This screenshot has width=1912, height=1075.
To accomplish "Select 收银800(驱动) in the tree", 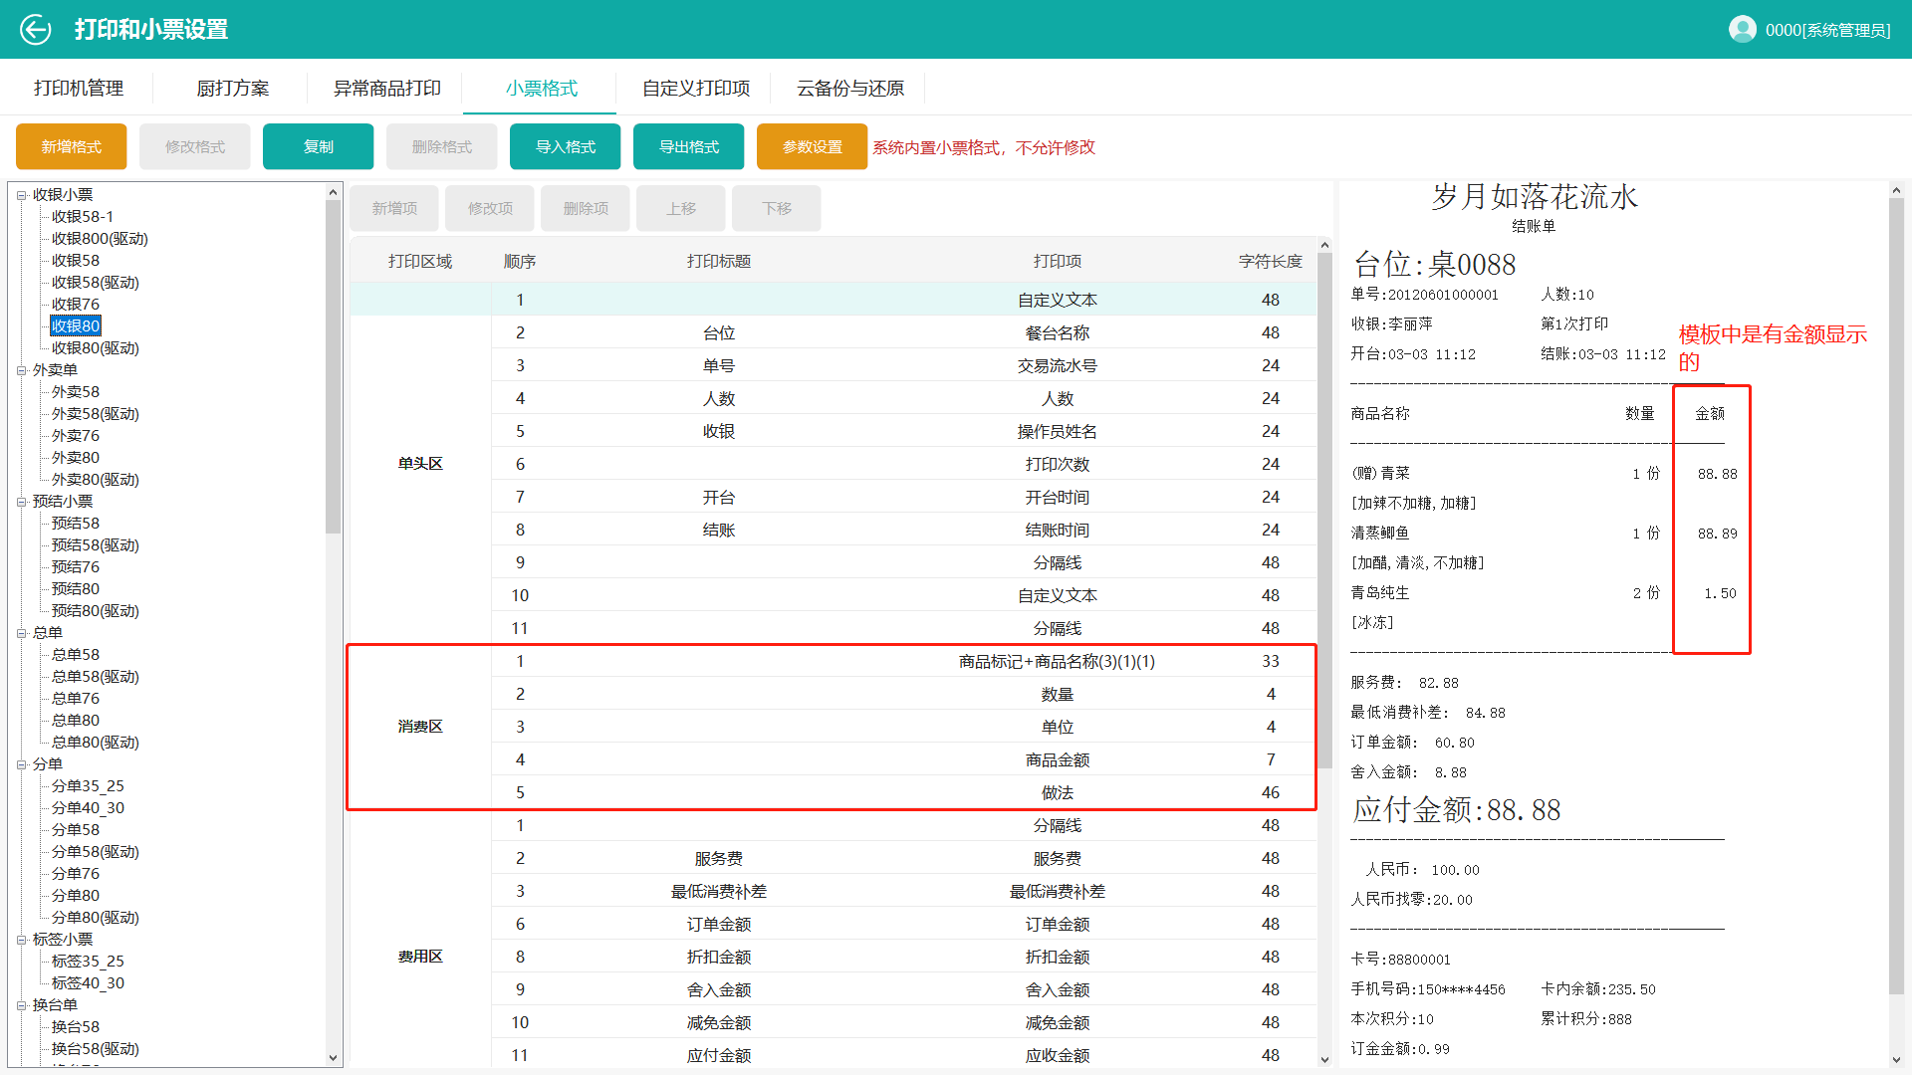I will (100, 239).
